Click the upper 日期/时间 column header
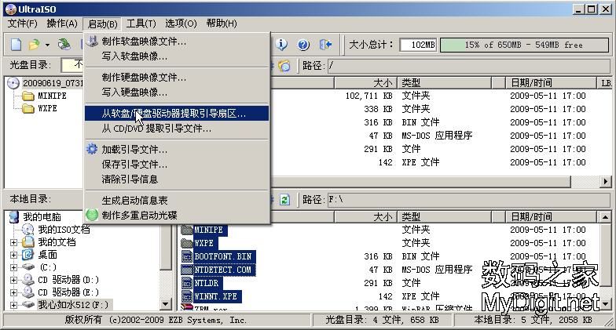The image size is (616, 330). [551, 83]
